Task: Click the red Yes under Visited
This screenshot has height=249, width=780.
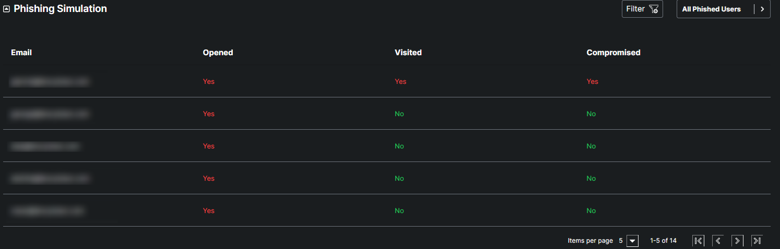Action: (400, 81)
